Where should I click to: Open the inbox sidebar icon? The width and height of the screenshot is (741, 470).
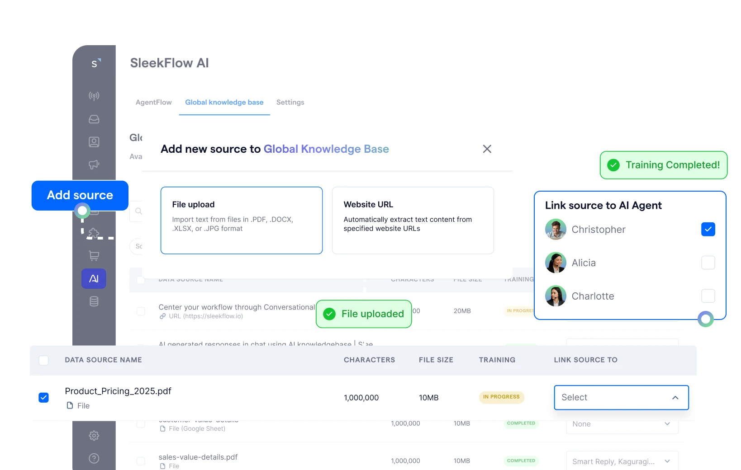tap(94, 119)
